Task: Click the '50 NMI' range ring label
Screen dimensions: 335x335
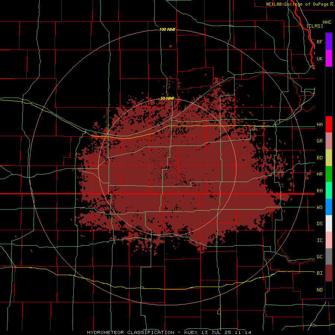Action: [x=167, y=98]
